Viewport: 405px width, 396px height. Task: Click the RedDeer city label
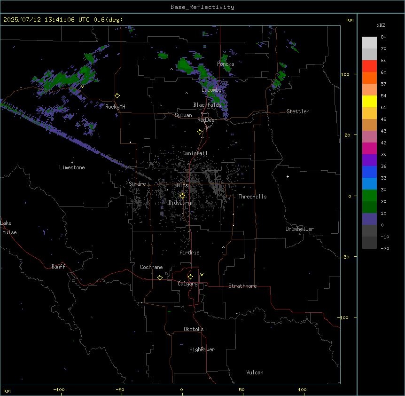tap(207, 120)
